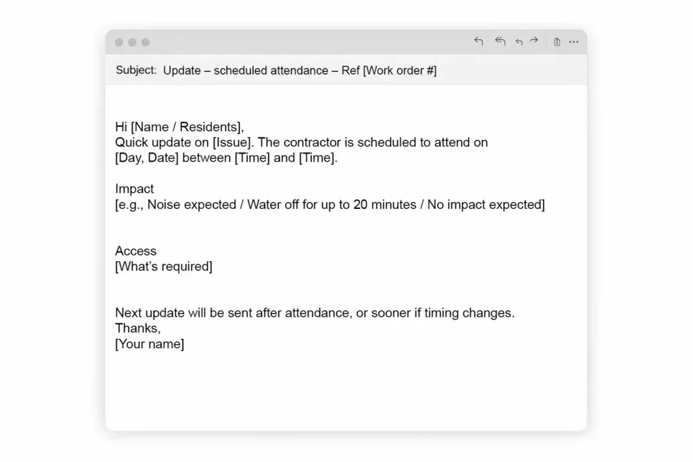Click the middle gray window dot
Screen dimensions: 693x462
pyautogui.click(x=132, y=43)
